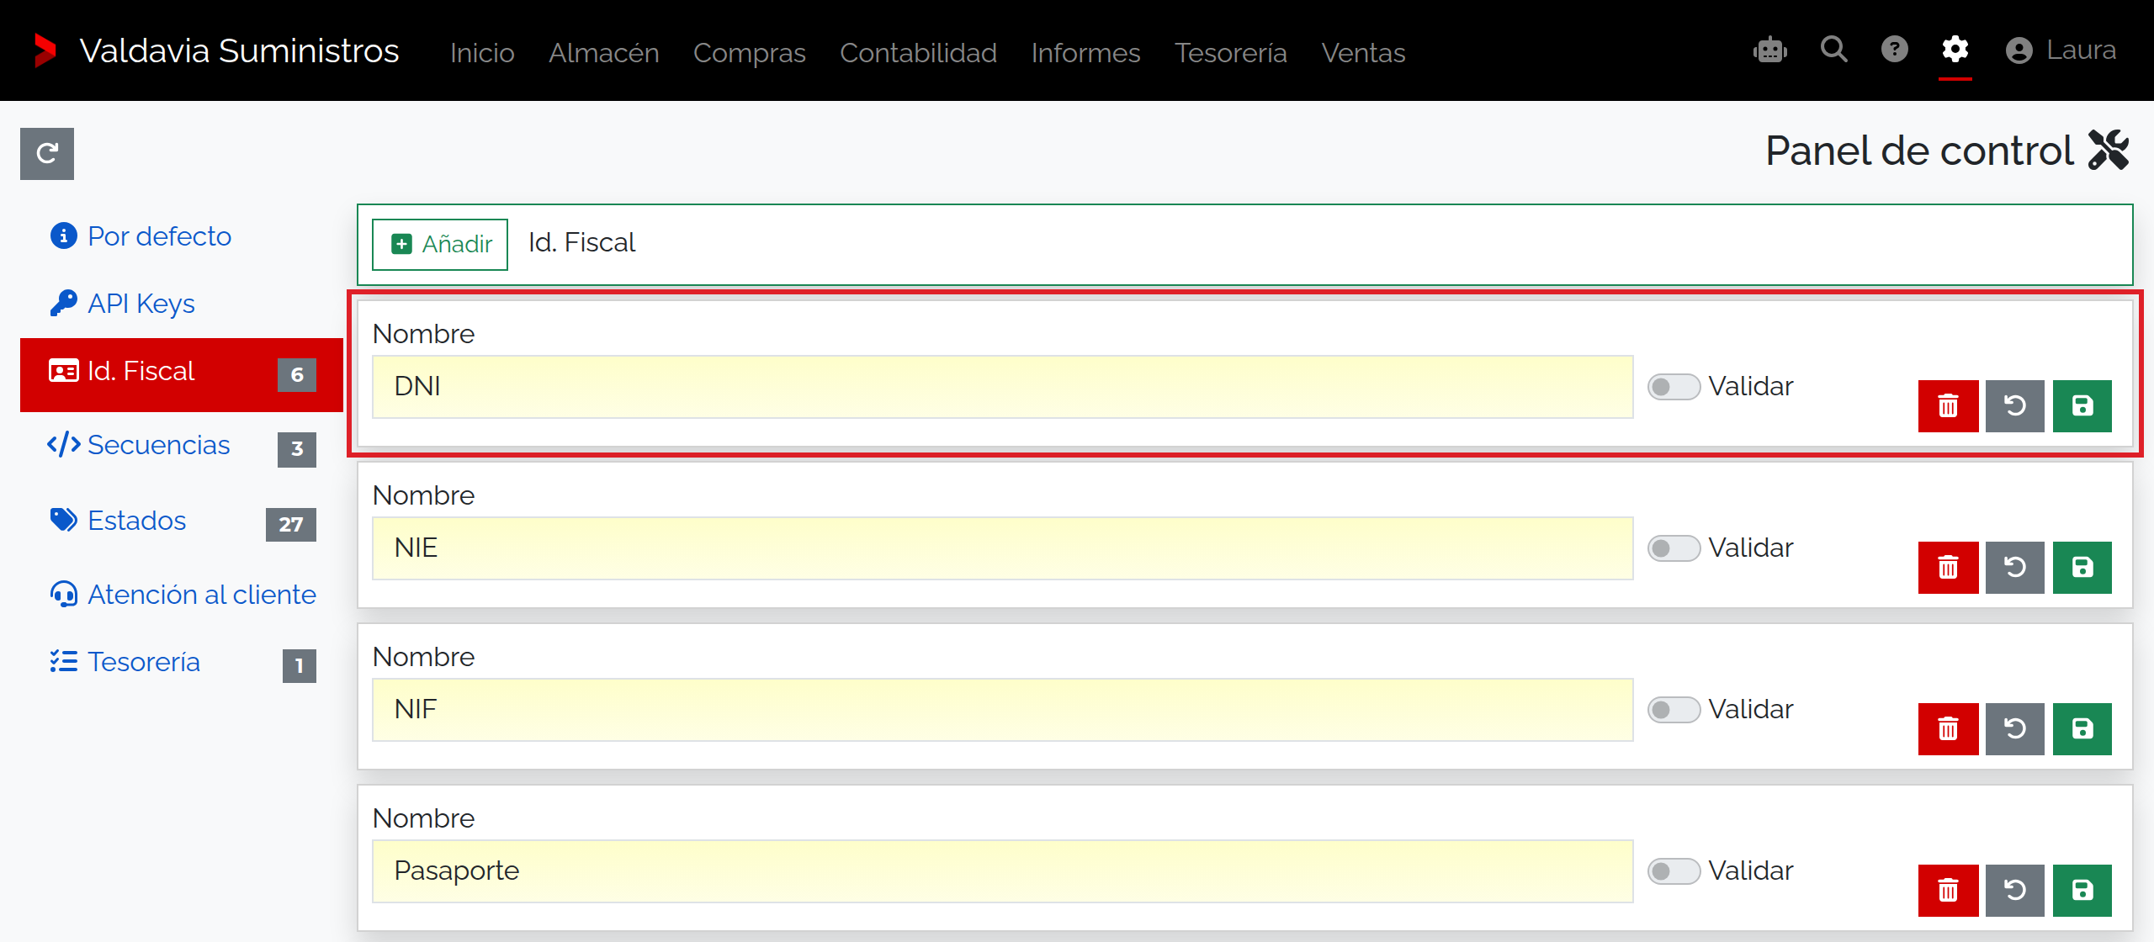The width and height of the screenshot is (2154, 942).
Task: Save the DNI fiscal ID row
Action: (x=2082, y=406)
